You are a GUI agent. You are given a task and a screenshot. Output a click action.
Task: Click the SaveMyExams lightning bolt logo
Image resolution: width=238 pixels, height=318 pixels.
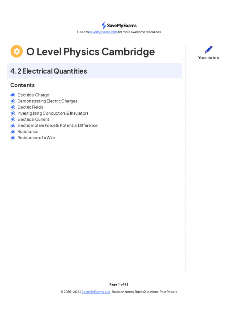tap(104, 25)
